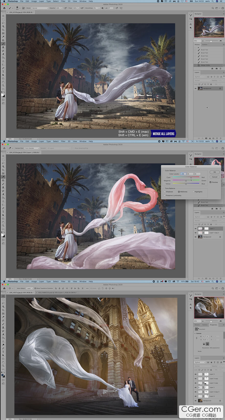Click landscape orientation icon in Properties Canvas
The width and height of the screenshot is (225, 420).
click(x=207, y=344)
